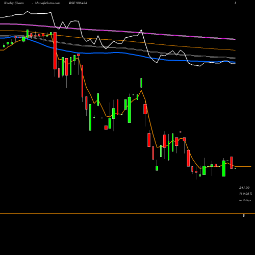255x255 pixels.
Task: Click the '241.09' price value
Action: point(244,188)
